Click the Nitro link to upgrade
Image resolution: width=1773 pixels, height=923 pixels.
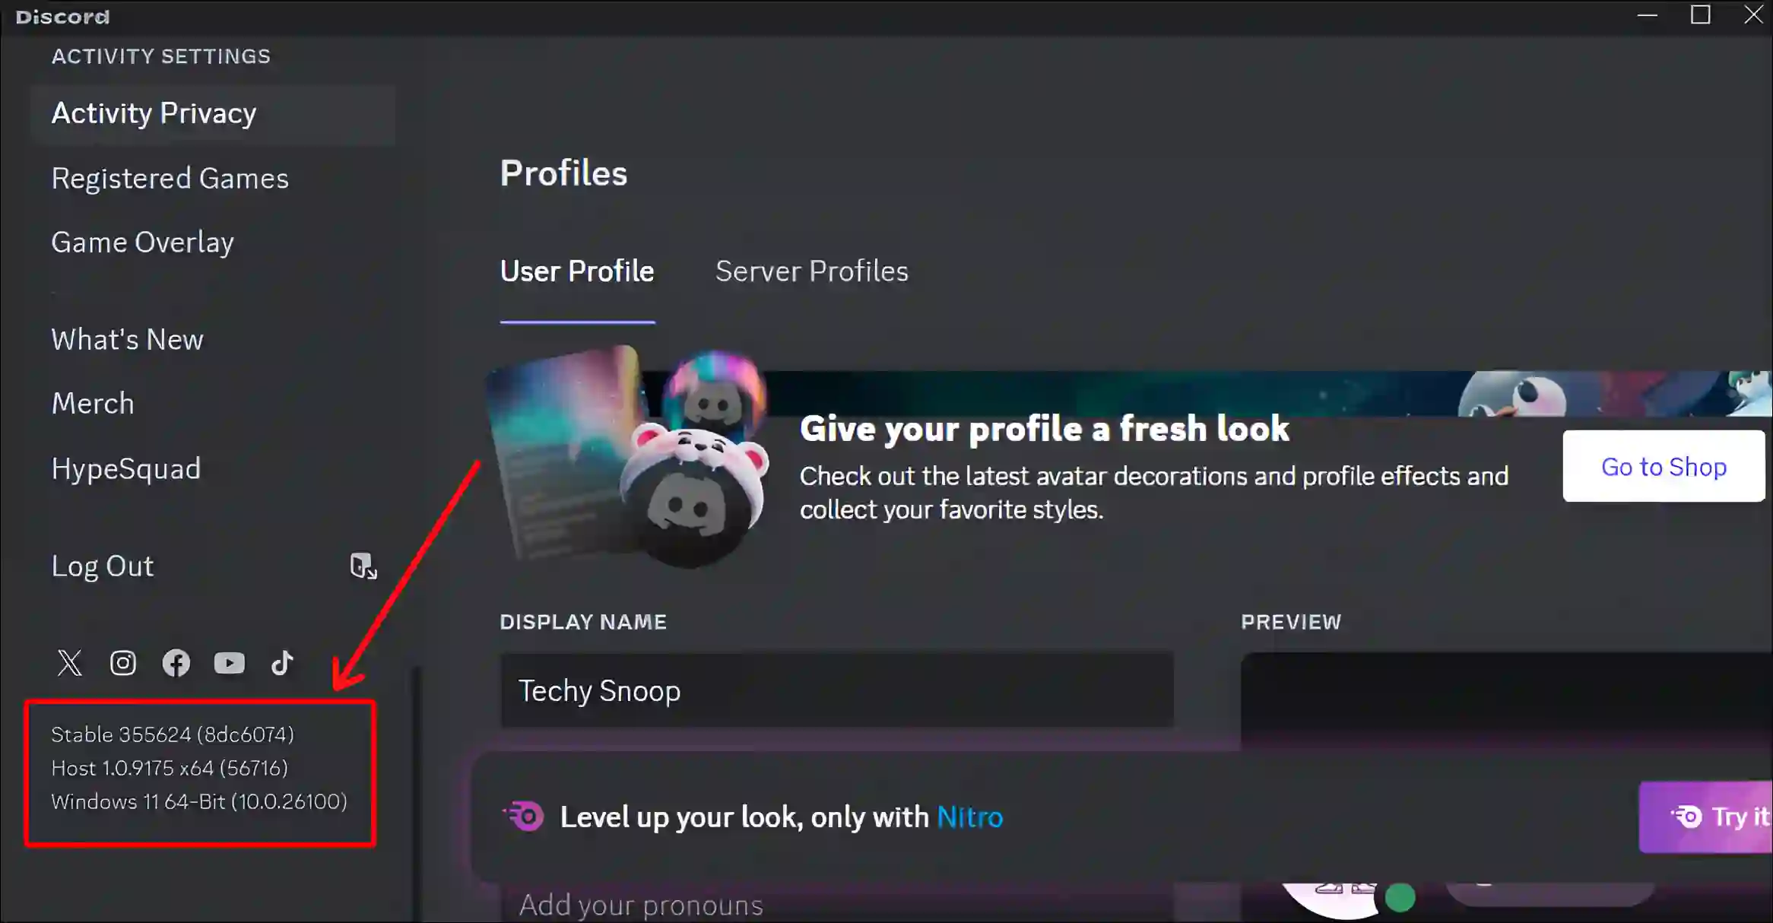(x=969, y=817)
